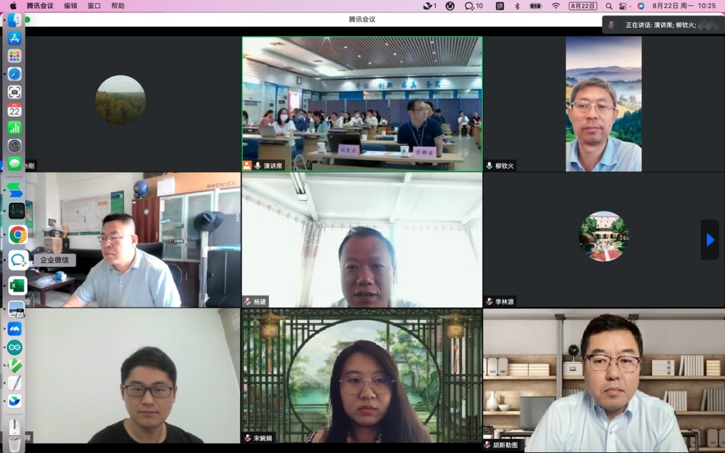This screenshot has height=453, width=725.
Task: Open Safari browser in the dock
Action: [15, 74]
